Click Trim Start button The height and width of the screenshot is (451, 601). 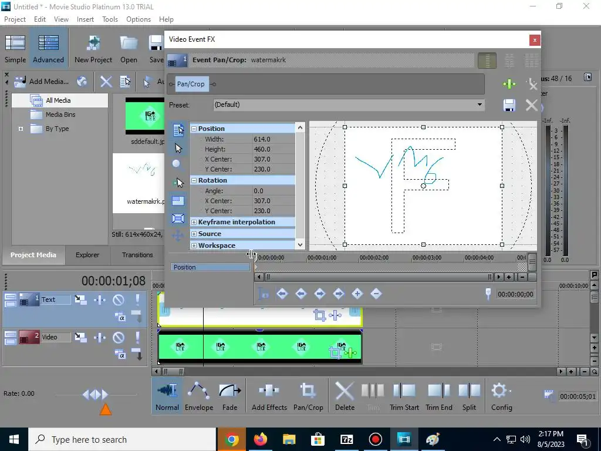404,396
